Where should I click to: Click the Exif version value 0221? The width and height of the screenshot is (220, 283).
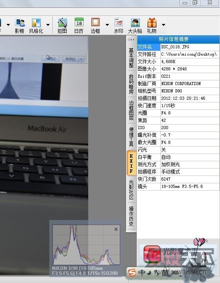point(166,76)
